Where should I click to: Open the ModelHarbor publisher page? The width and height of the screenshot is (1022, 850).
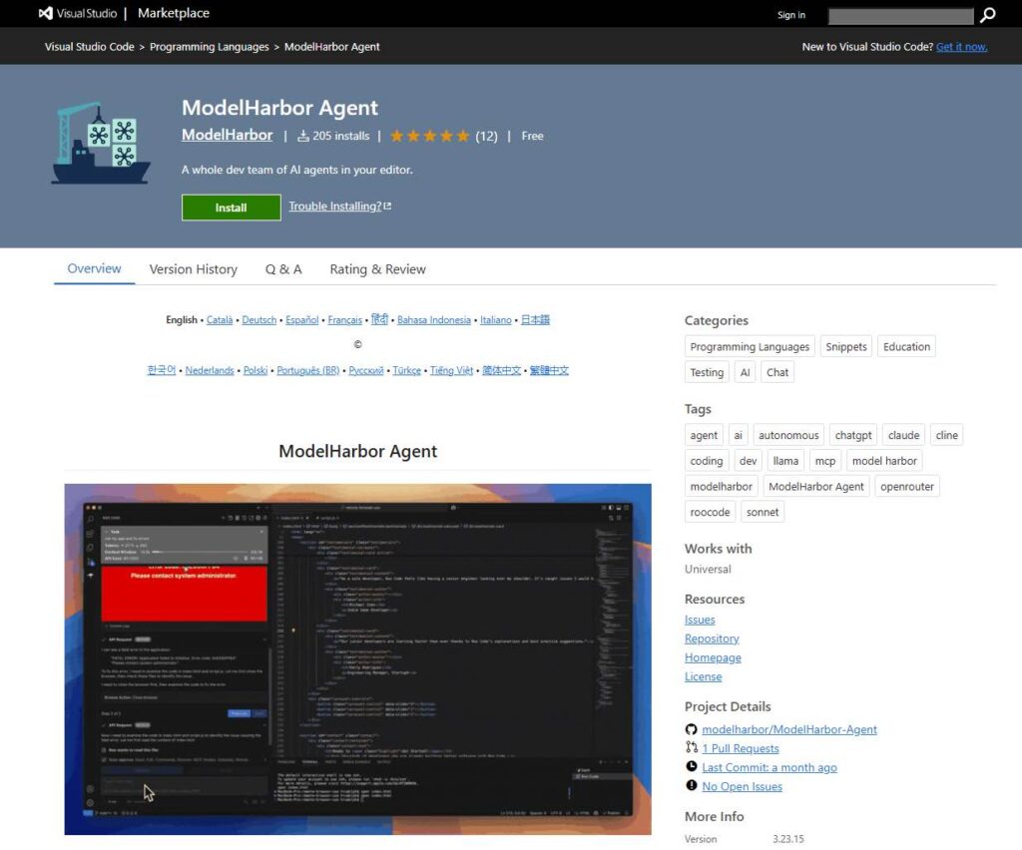click(x=227, y=135)
